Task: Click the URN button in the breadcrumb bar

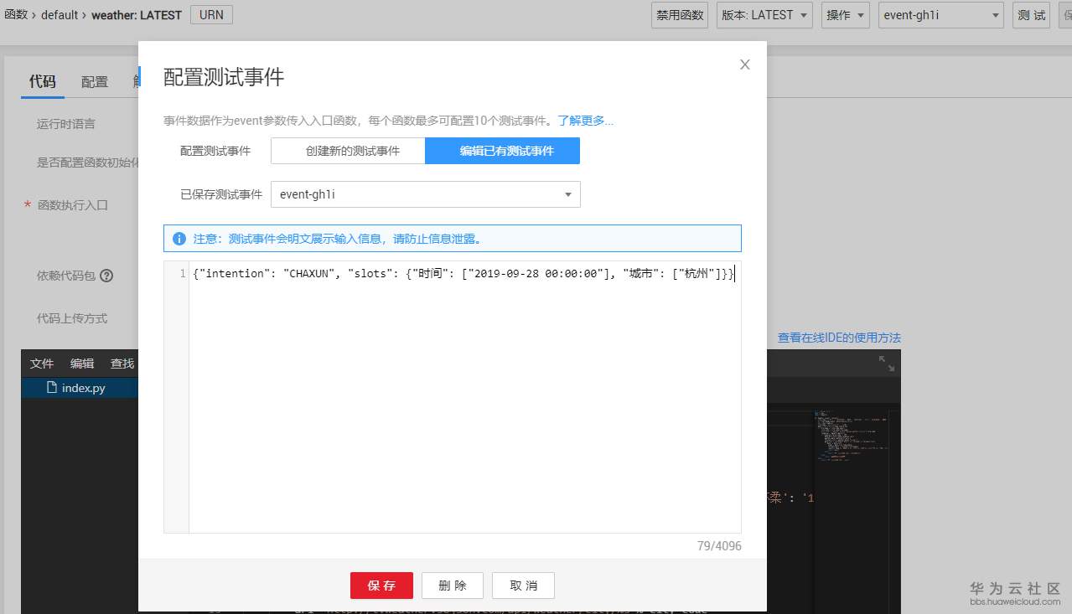Action: pyautogui.click(x=211, y=14)
